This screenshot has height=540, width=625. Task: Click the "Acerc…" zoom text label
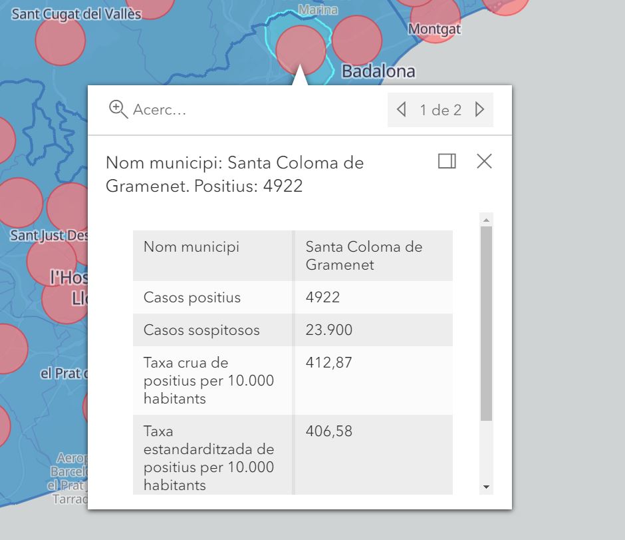tap(160, 110)
